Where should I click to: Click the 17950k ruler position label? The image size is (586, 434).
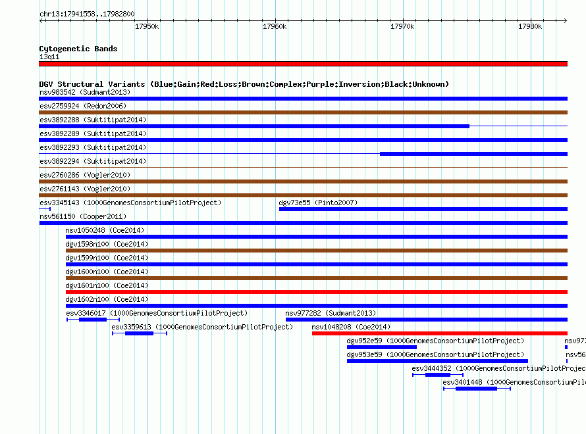(x=147, y=26)
